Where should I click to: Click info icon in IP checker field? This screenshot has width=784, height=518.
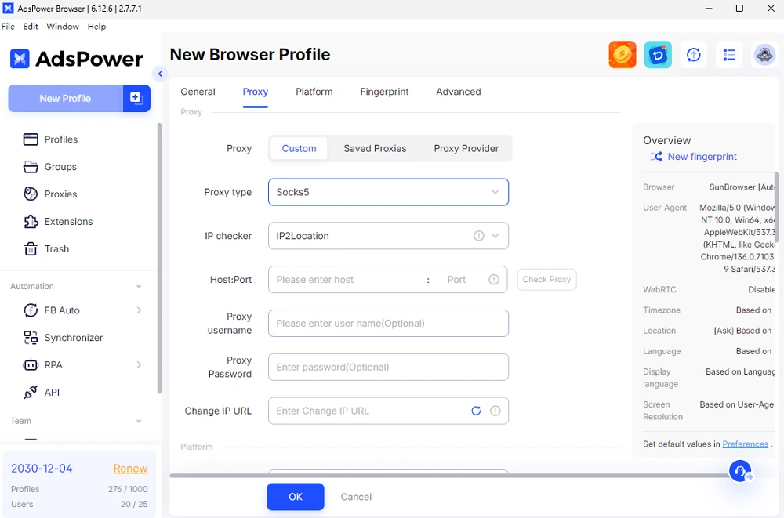[478, 236]
